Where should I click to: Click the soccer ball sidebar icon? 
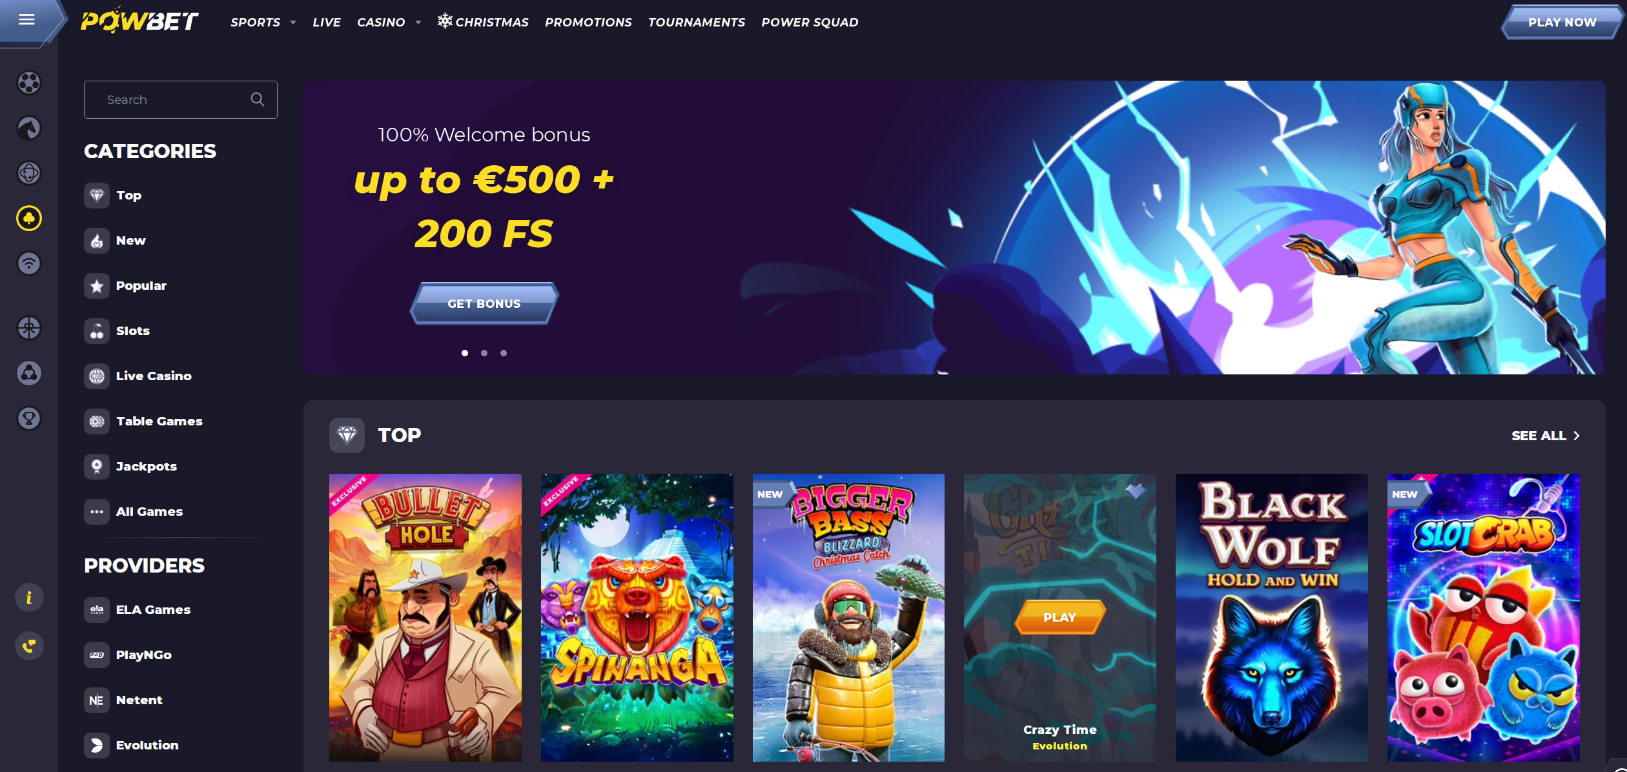(x=29, y=83)
